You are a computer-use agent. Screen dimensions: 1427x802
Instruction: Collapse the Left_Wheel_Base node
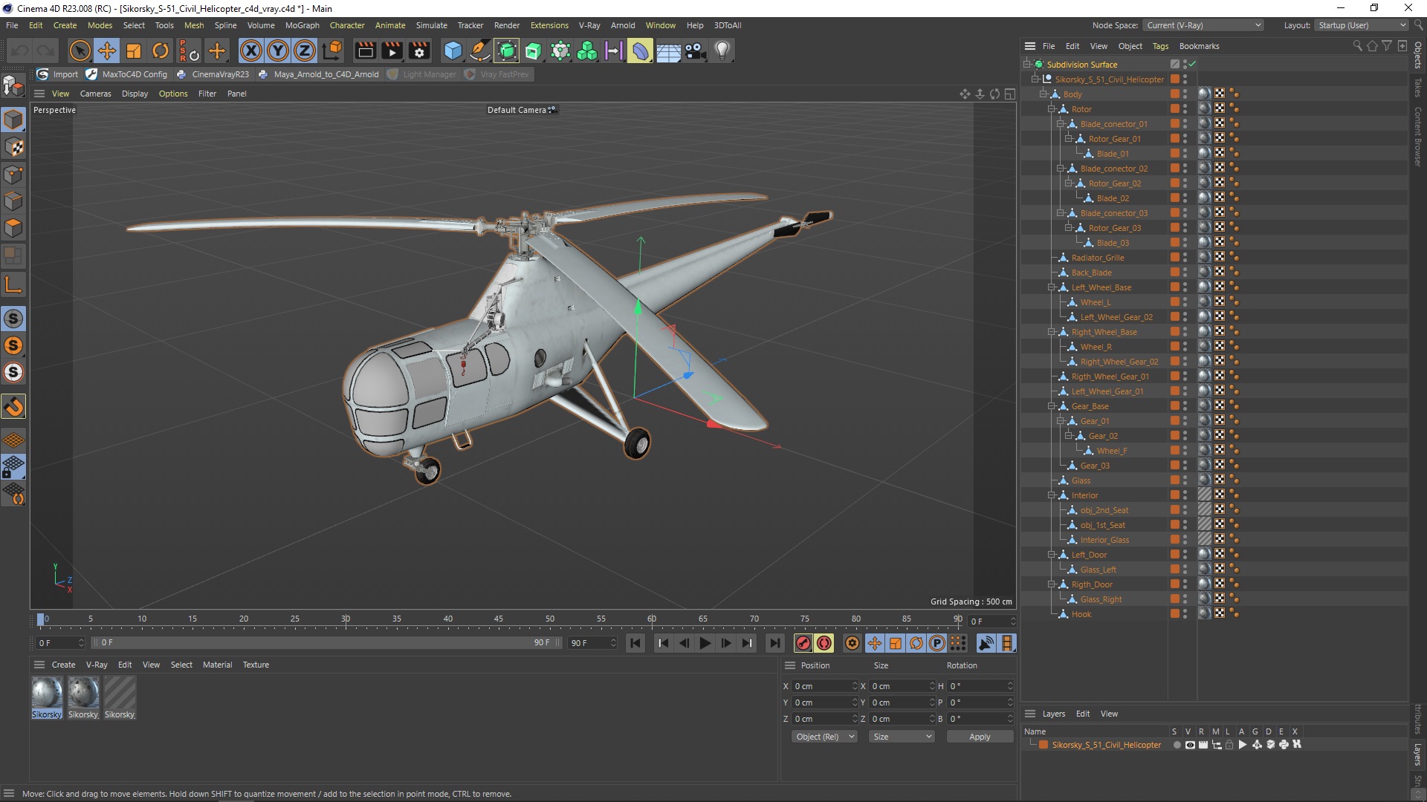coord(1052,287)
